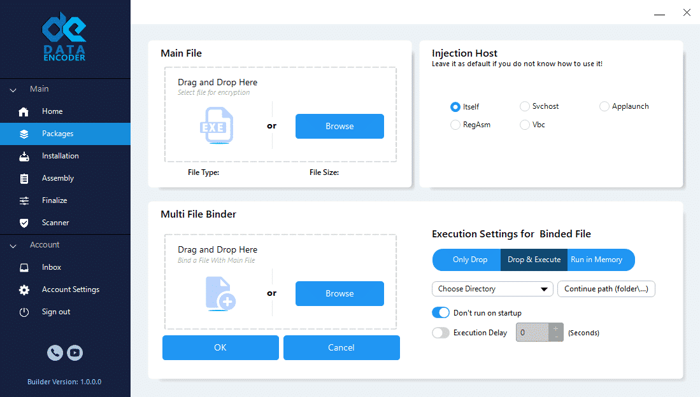The height and width of the screenshot is (397, 700).
Task: Click the Continue path (folder\...) field
Action: coord(606,289)
